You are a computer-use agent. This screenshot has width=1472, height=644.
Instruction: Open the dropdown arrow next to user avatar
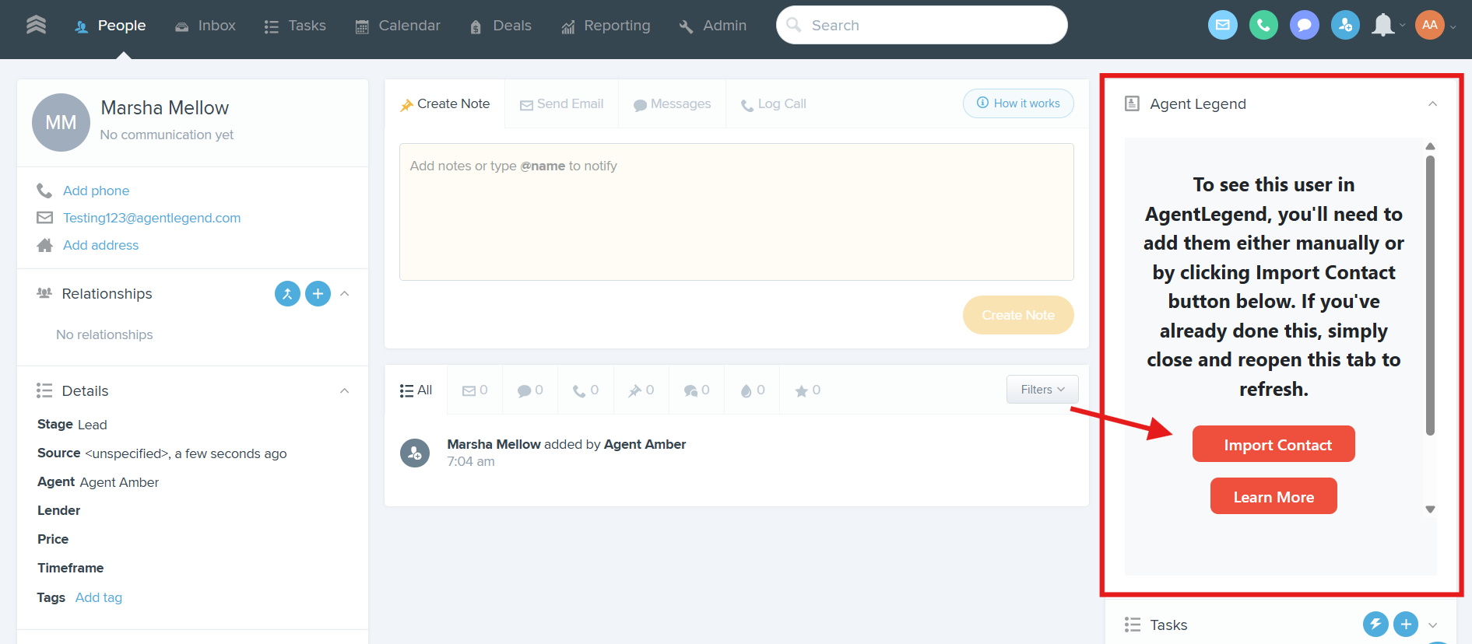point(1453,26)
